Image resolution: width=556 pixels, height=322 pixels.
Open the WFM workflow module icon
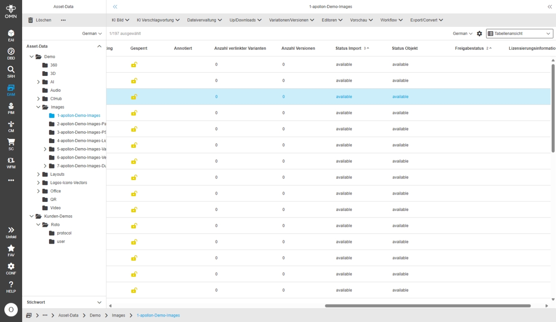tap(11, 162)
